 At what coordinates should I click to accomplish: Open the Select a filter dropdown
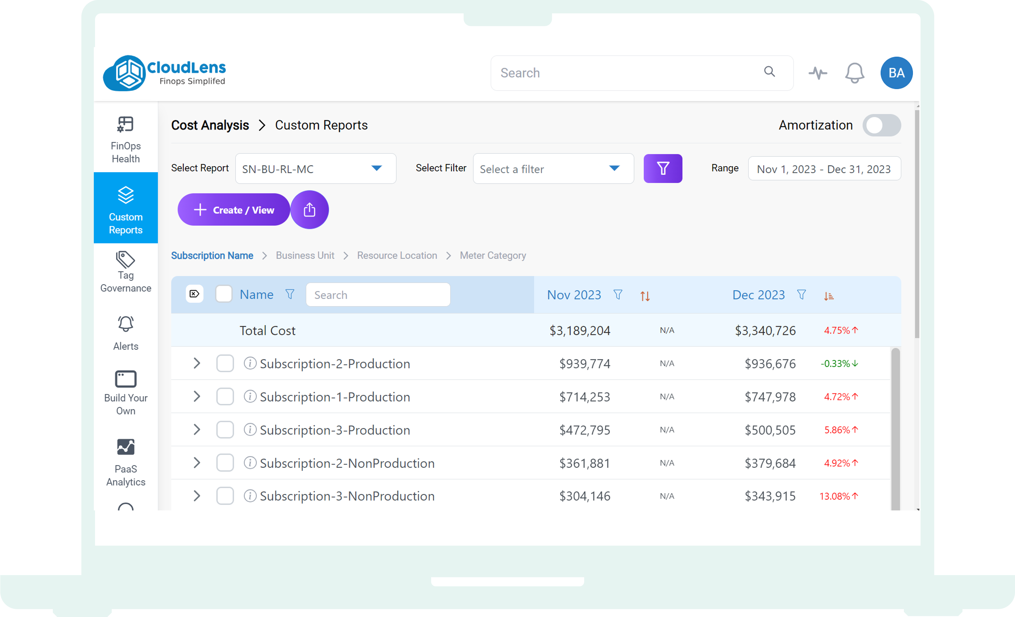click(553, 169)
